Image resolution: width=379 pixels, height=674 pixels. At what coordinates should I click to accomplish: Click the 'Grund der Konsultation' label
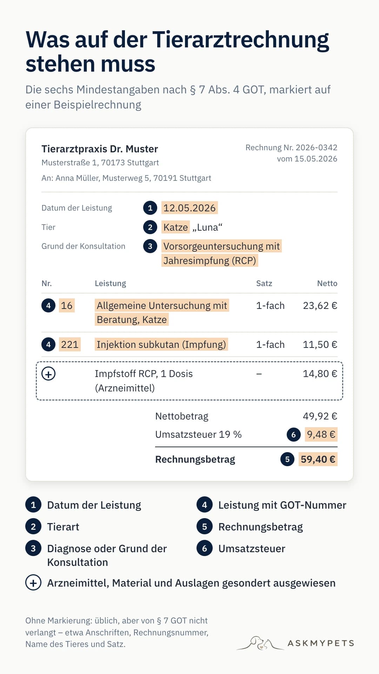click(x=83, y=246)
